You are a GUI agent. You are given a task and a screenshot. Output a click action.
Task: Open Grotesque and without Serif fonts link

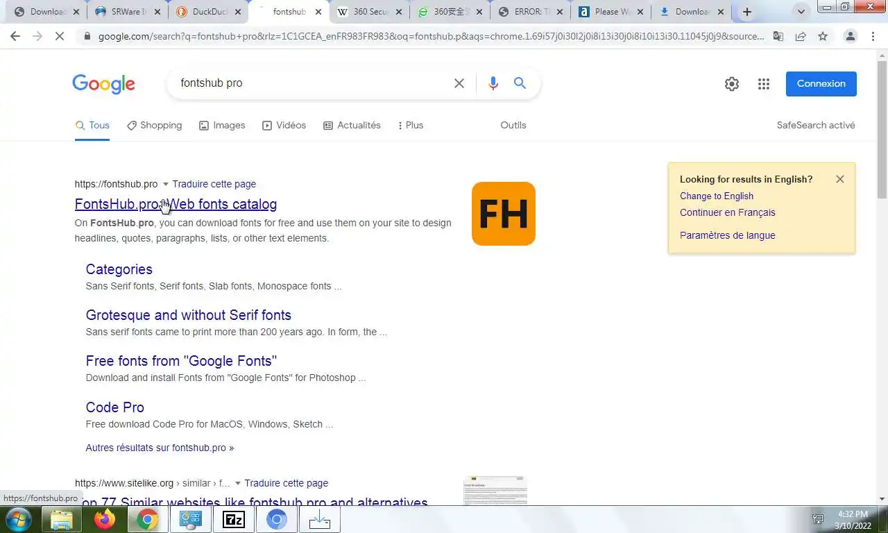tap(188, 315)
